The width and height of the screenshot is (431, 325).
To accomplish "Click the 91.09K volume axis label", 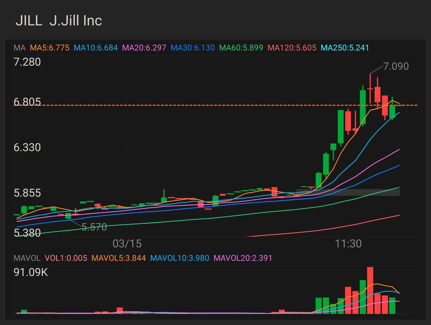I will 31,272.
